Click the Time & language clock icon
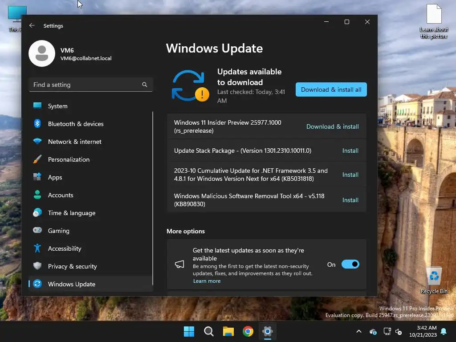Viewport: 456px width, 342px height. (x=37, y=212)
